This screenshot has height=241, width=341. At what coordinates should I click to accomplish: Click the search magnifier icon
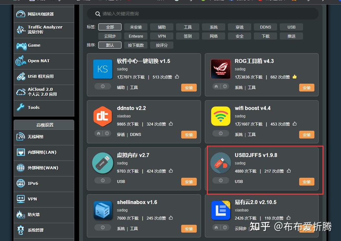[x=98, y=14]
